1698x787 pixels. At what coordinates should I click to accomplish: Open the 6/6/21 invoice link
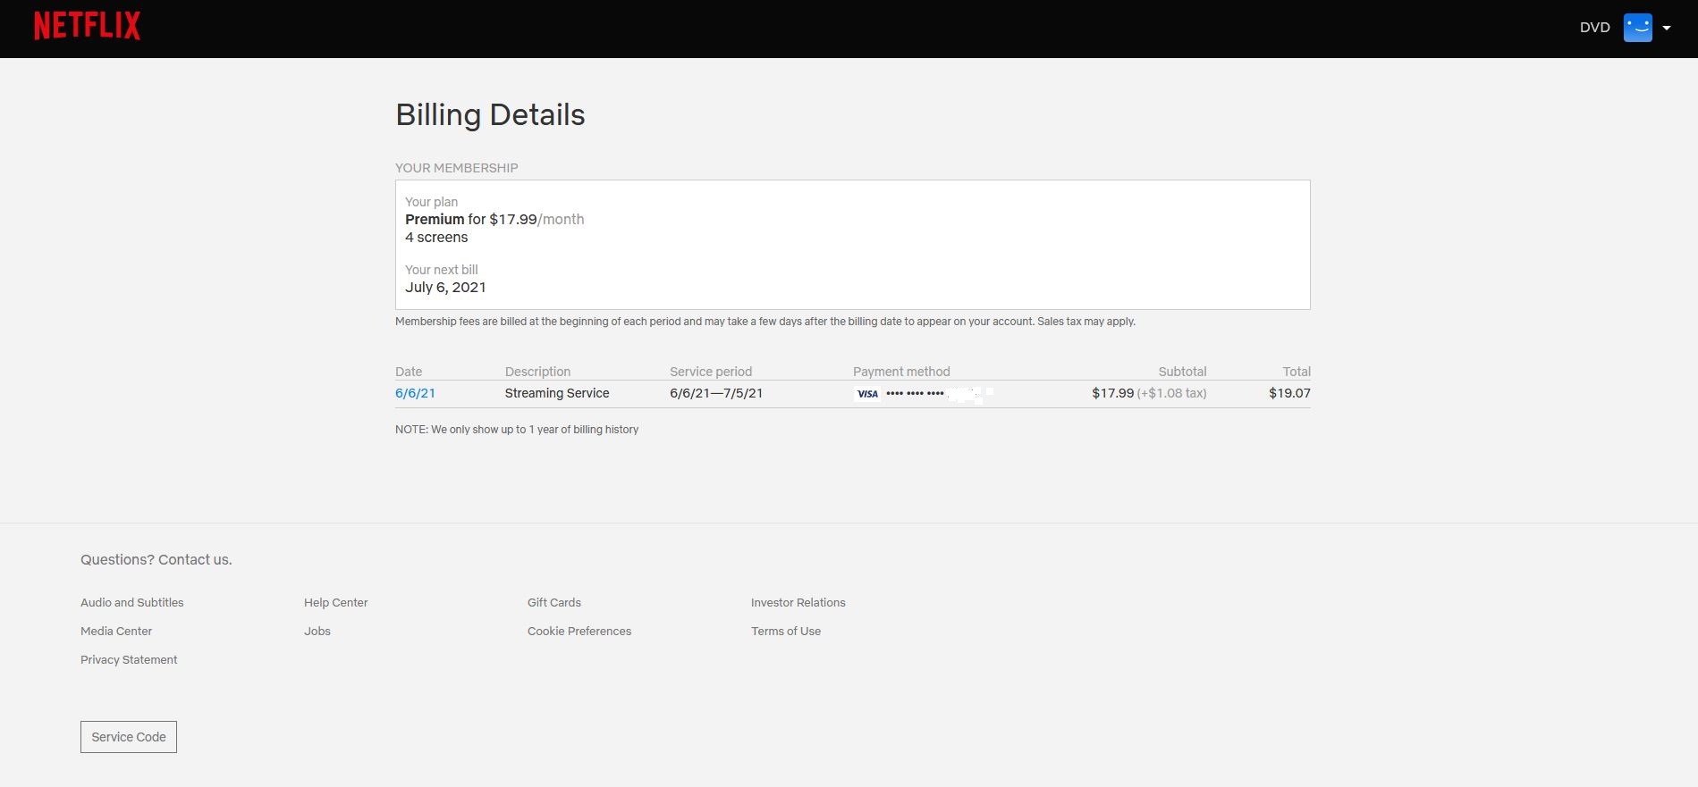(415, 393)
